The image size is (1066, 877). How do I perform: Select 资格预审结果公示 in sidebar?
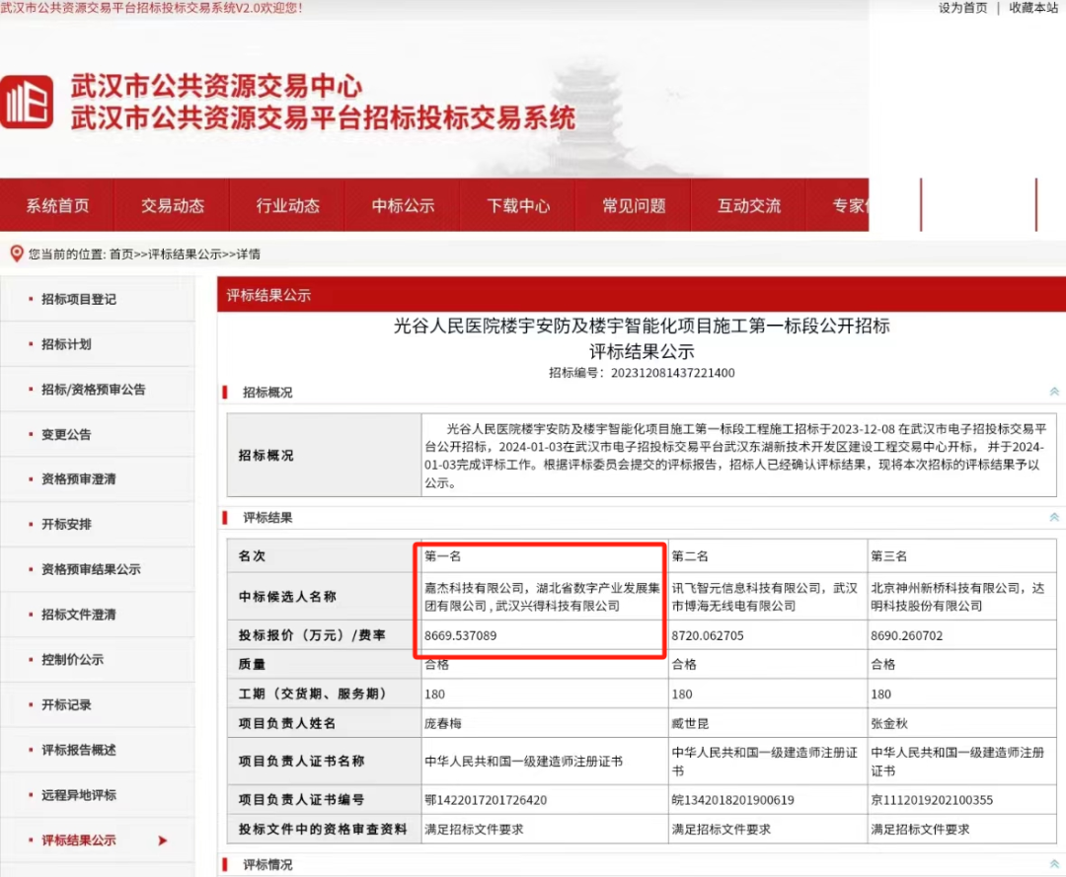(x=91, y=570)
